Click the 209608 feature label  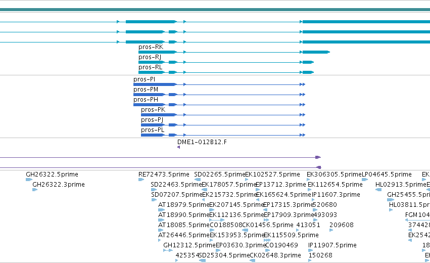pyautogui.click(x=342, y=226)
